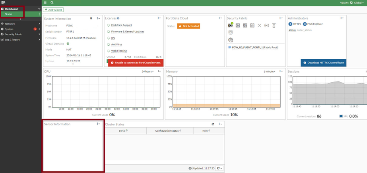The height and width of the screenshot is (173, 367).
Task: Open Cluster Status widget options menu
Action: point(220,124)
